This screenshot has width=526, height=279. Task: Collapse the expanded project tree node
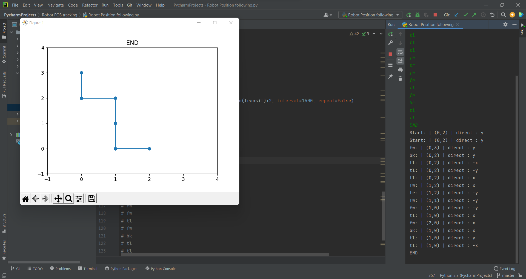click(17, 73)
